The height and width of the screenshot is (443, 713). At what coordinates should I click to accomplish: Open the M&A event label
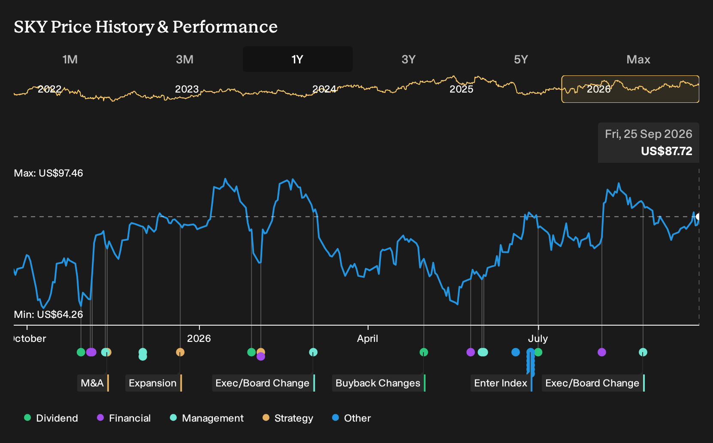(x=93, y=383)
